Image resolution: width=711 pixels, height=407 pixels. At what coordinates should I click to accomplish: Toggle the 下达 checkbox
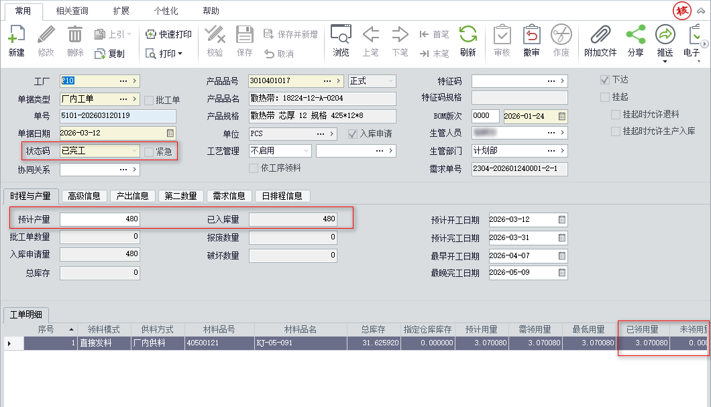point(604,80)
